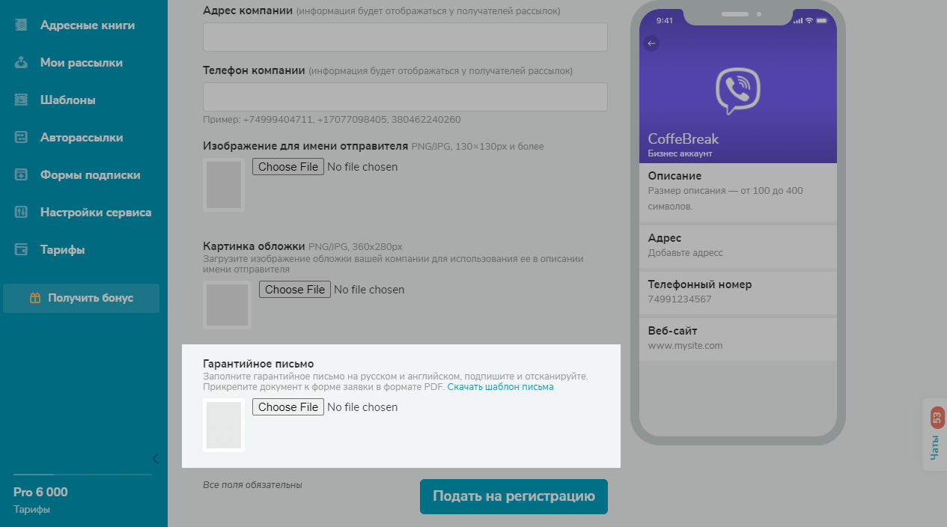Image resolution: width=947 pixels, height=527 pixels.
Task: Click the my mailings sidebar icon
Action: coord(21,63)
